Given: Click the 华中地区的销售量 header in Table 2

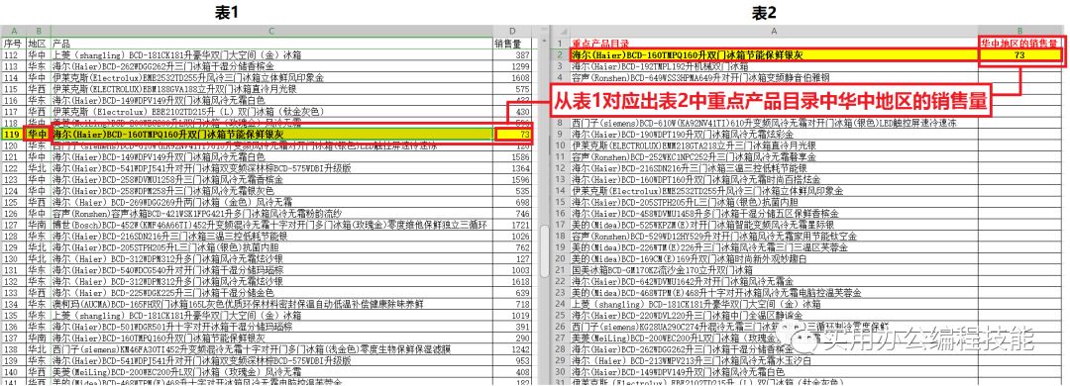Looking at the screenshot, I should click(1020, 43).
